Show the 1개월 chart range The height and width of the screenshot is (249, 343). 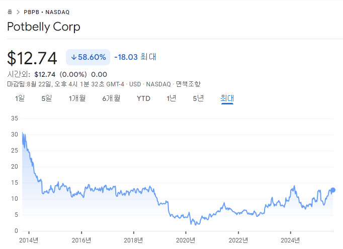[77, 98]
